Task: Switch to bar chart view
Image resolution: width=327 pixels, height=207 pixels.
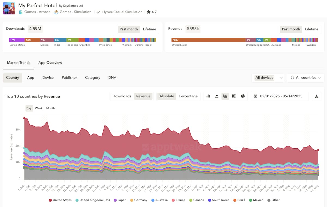Action: tap(208, 96)
